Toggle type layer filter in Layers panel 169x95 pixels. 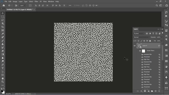[x=153, y=34]
